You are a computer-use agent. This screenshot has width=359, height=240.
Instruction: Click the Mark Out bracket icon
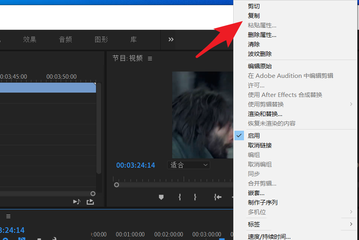pos(195,197)
